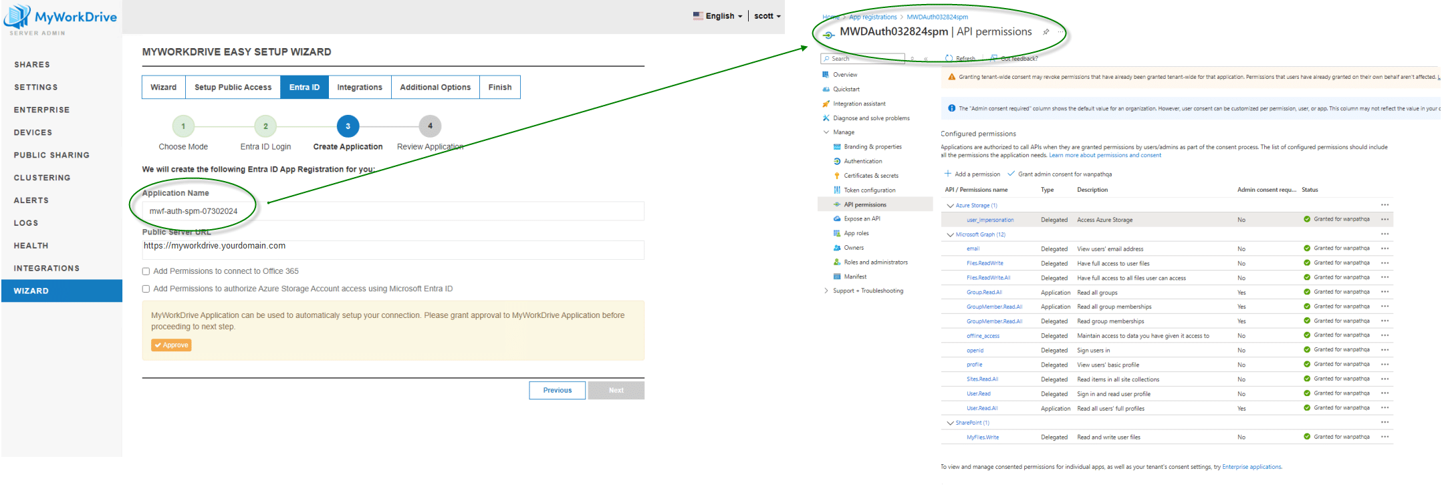
Task: Click sort arrows beside Azure search box
Action: (913, 59)
